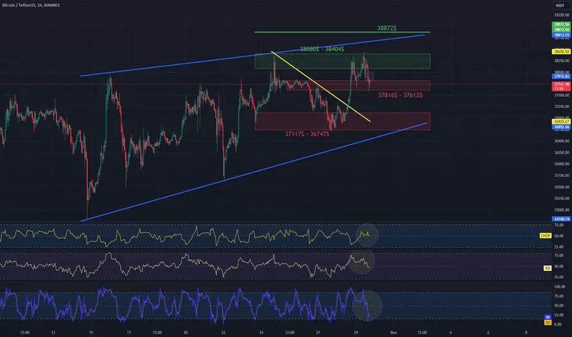Image resolution: width=572 pixels, height=337 pixels.
Task: Select the circle highlight on stochastic pane
Action: tap(367, 306)
